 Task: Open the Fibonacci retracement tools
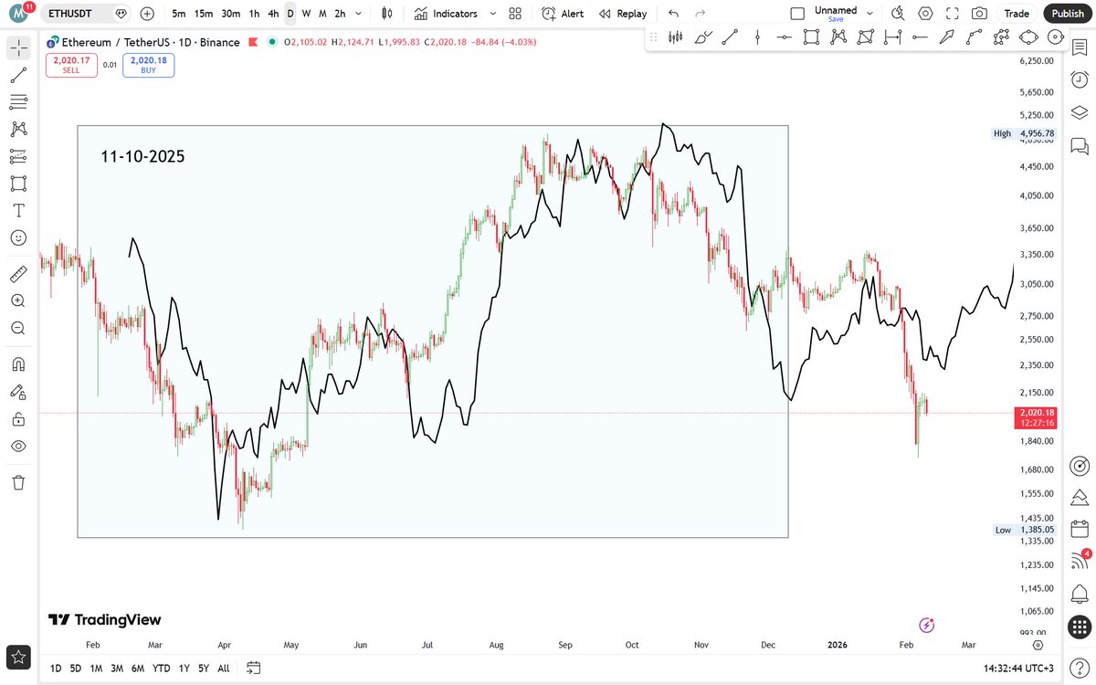coord(18,102)
